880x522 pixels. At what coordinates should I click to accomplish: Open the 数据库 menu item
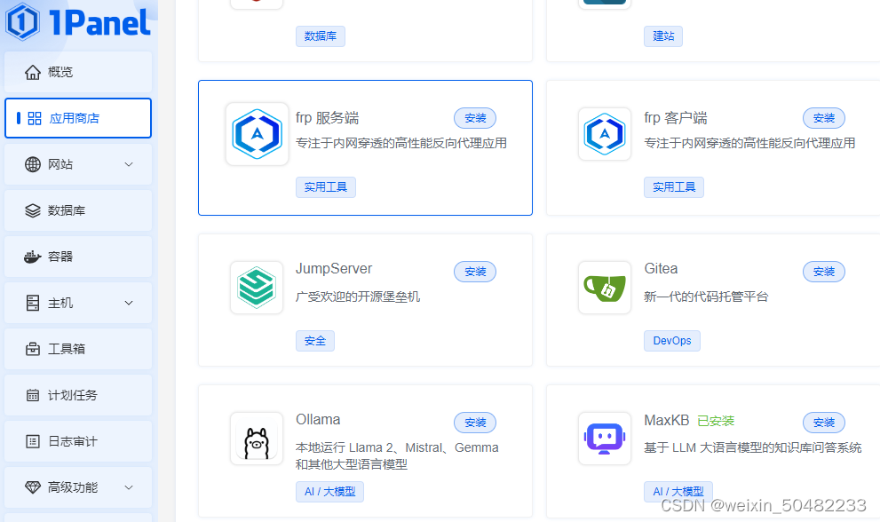[x=78, y=210]
